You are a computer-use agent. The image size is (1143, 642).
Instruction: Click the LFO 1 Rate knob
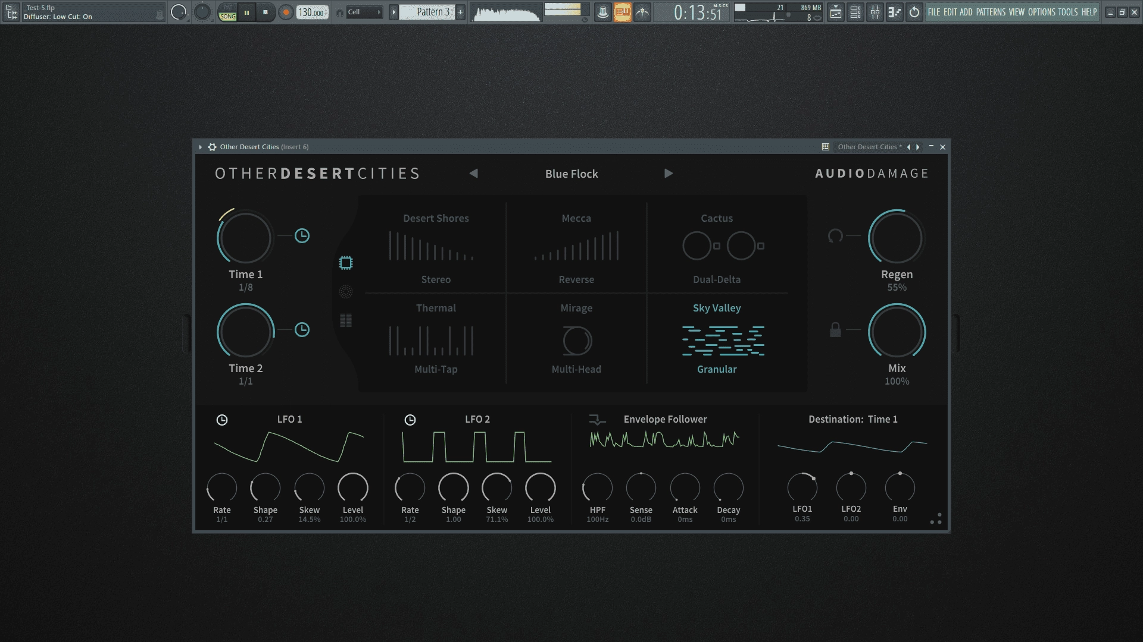[222, 488]
